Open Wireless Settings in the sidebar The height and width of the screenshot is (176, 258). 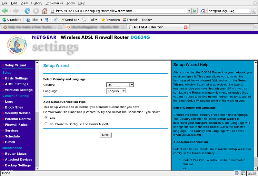coord(19,90)
